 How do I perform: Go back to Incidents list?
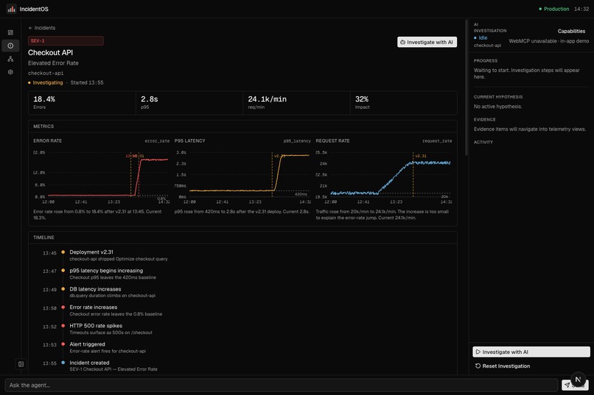click(42, 28)
